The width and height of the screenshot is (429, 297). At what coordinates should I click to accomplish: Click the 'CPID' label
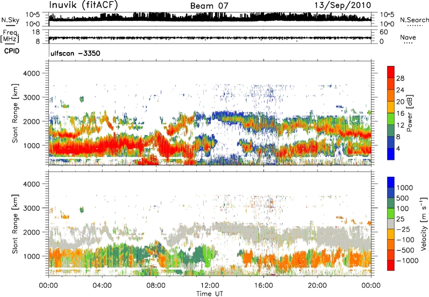tap(12, 51)
